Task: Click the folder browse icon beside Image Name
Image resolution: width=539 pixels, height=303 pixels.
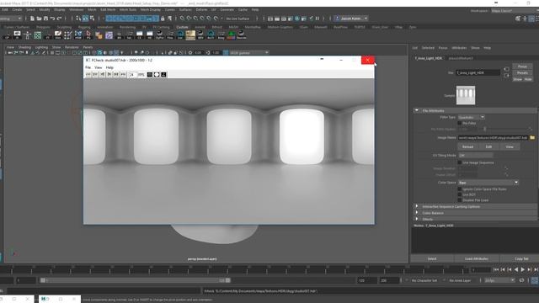Action: [x=532, y=137]
